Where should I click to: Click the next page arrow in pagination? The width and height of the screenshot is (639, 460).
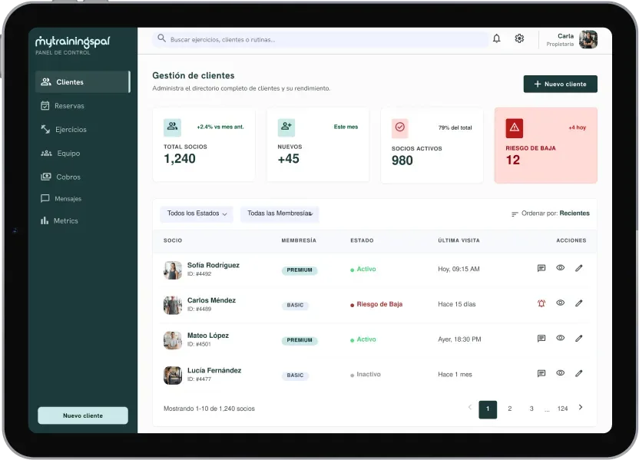click(x=581, y=408)
